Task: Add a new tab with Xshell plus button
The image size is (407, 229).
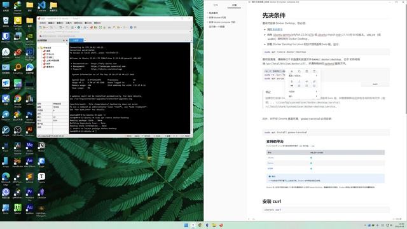Action: [85, 40]
